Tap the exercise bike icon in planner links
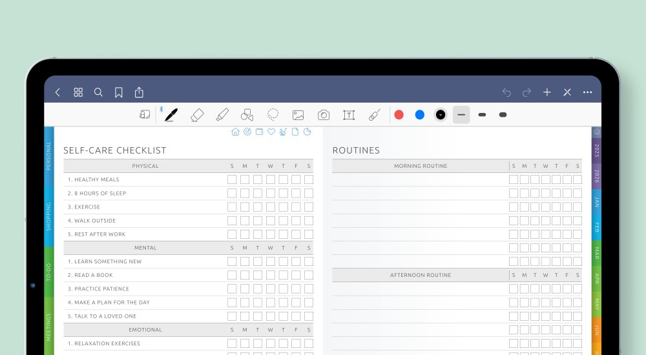 [x=283, y=132]
